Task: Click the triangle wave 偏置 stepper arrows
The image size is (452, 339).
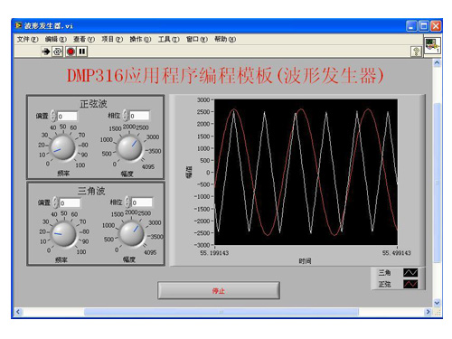Action: coord(55,202)
